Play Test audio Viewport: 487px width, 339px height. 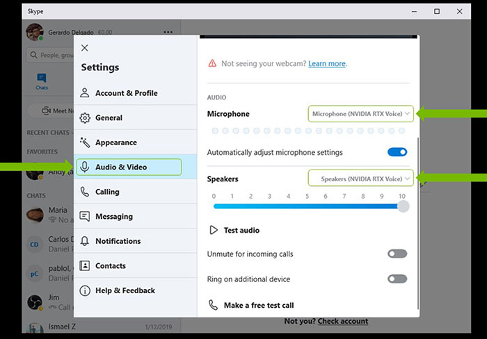tap(235, 230)
